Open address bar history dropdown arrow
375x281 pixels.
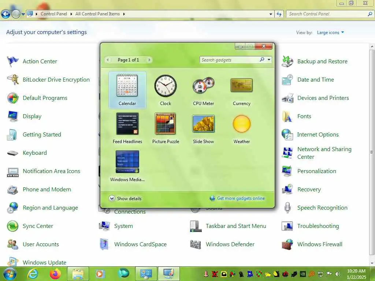click(x=271, y=14)
